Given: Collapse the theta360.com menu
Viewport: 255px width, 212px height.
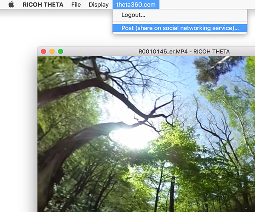Looking at the screenshot, I should coord(136,5).
